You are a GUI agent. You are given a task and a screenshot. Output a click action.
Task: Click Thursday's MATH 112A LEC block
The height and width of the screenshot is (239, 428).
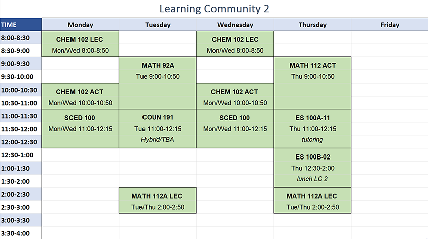(312, 201)
